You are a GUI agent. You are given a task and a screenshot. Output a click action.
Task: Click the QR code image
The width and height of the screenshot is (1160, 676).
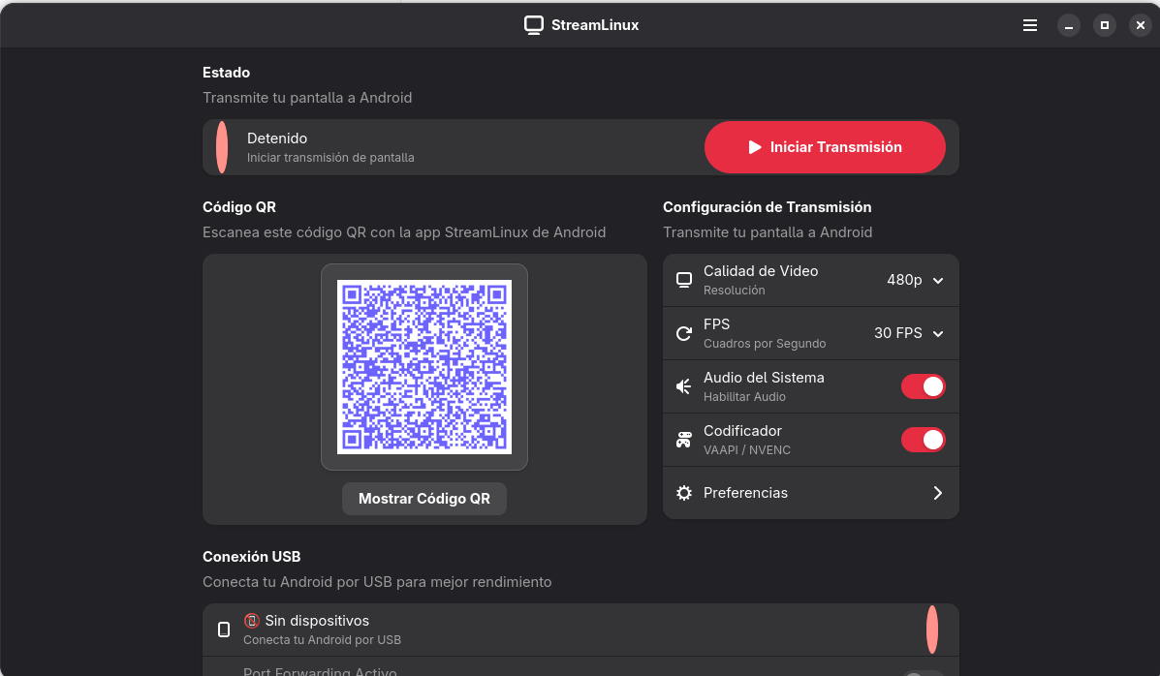[x=423, y=367]
